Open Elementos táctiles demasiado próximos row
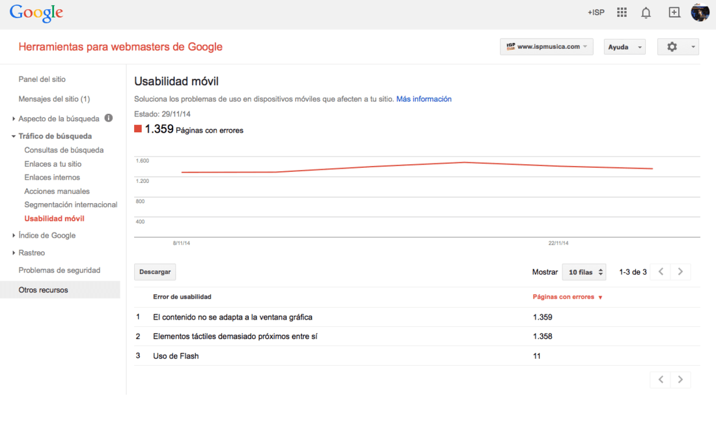This screenshot has height=429, width=716. coord(417,337)
